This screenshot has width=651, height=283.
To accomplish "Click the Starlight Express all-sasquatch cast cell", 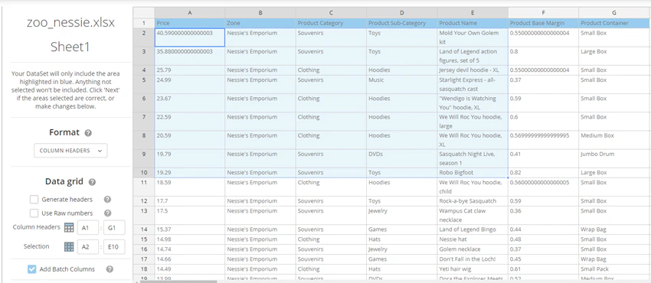I will point(473,84).
